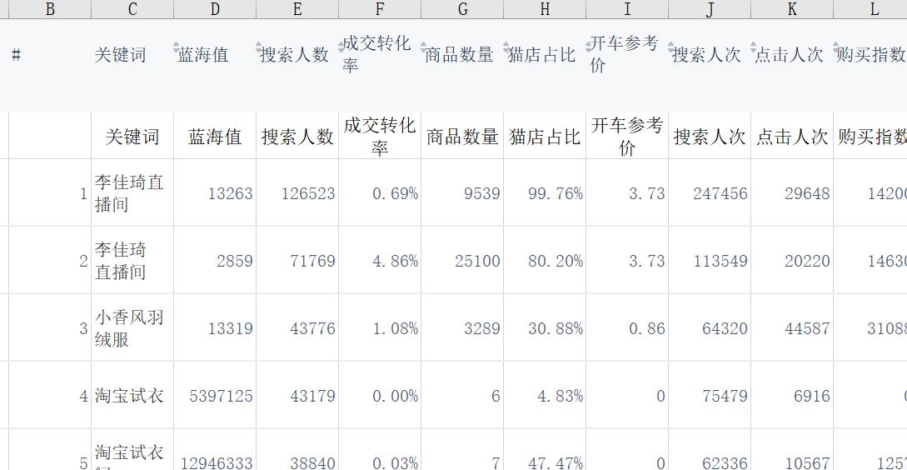Click 关键词 label in the gray strip
Screen dimensions: 907x470
point(120,55)
